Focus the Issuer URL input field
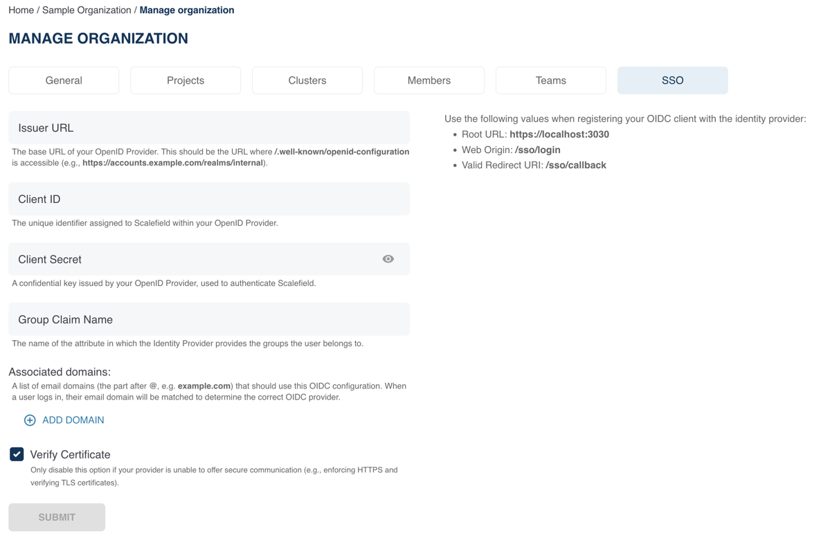Image resolution: width=819 pixels, height=536 pixels. point(209,128)
